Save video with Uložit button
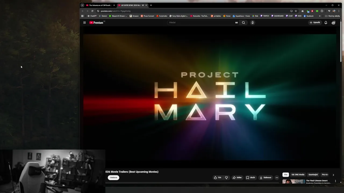The width and height of the screenshot is (344, 193). 250,177
